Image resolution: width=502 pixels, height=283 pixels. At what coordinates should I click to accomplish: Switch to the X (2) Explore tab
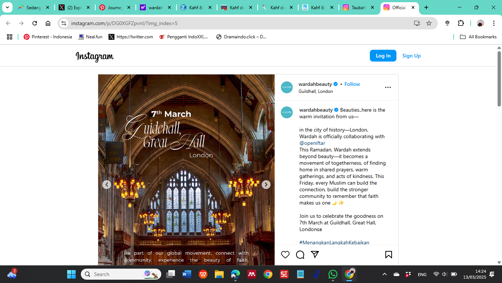click(x=75, y=7)
